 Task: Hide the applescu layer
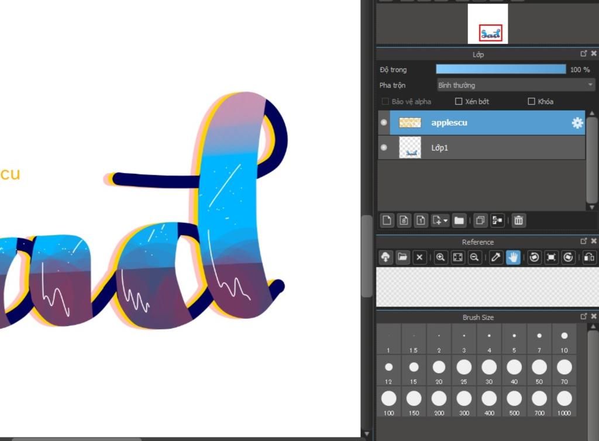click(384, 123)
